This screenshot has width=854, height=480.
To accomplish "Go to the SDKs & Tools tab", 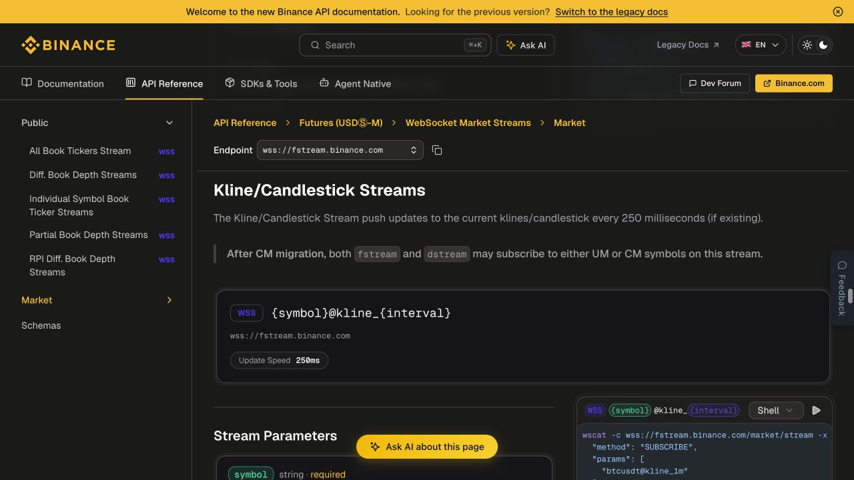I will pos(261,83).
